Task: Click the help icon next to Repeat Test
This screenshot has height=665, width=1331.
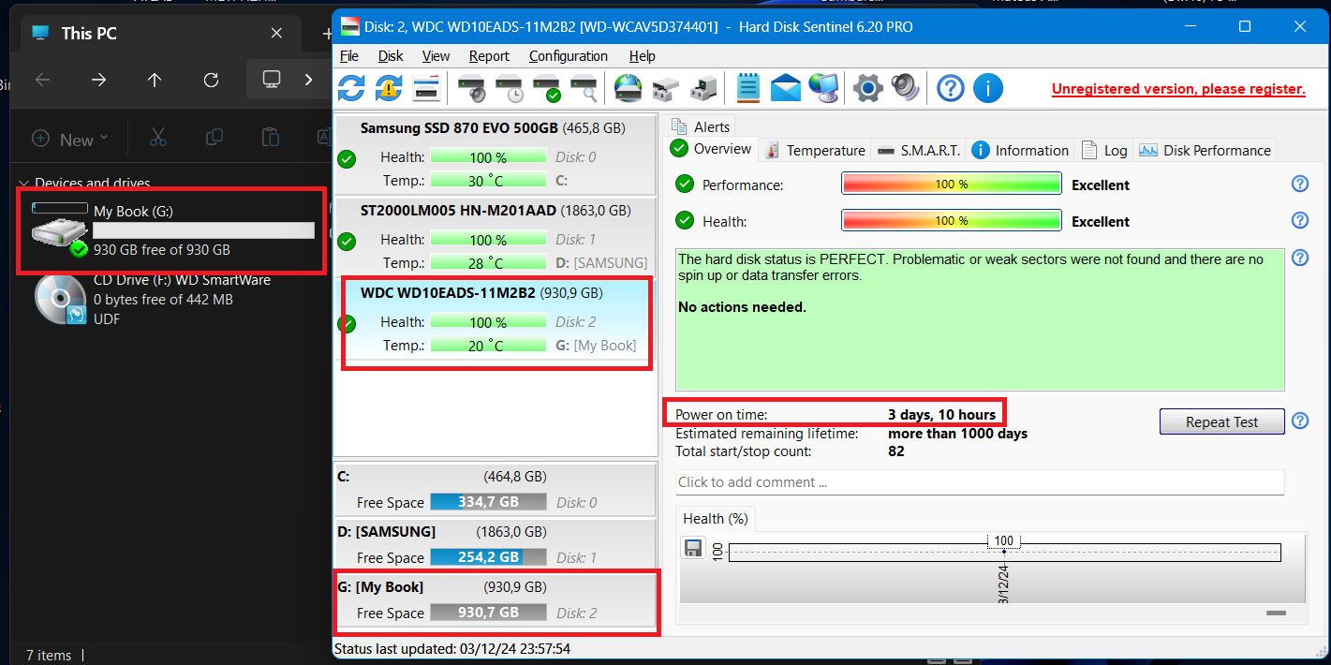Action: coord(1300,421)
